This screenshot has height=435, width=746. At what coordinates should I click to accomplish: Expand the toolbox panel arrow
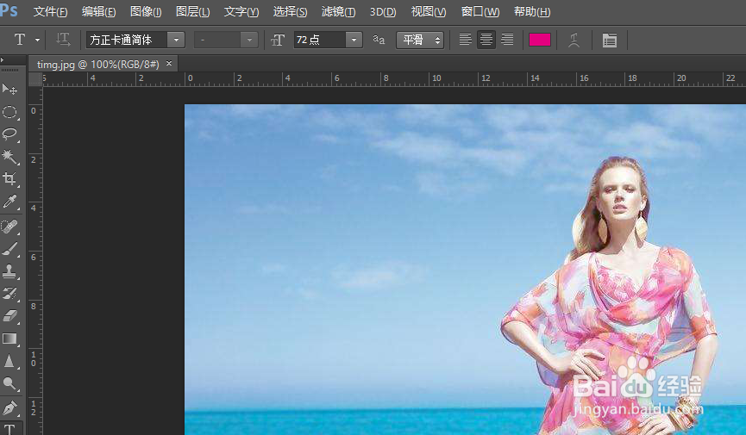[x=2, y=60]
